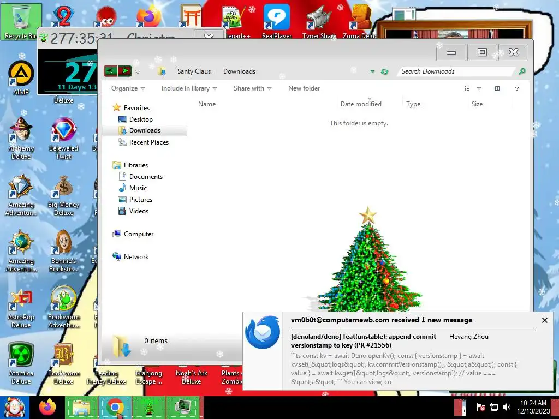Image resolution: width=559 pixels, height=419 pixels.
Task: Open Explorer help question mark
Action: pos(516,88)
